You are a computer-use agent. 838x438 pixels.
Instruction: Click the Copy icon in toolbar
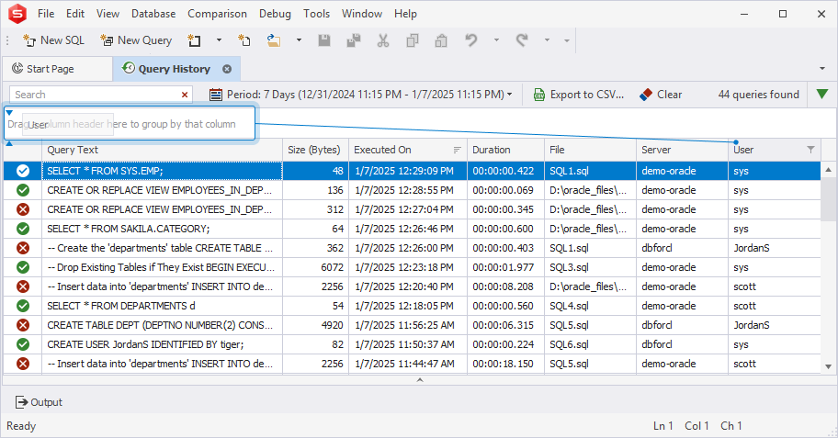click(x=412, y=40)
